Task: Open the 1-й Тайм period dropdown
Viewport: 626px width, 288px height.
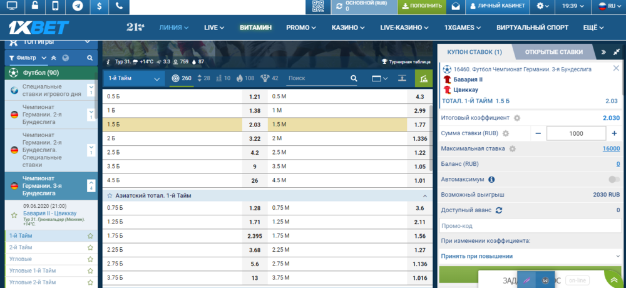Action: [x=134, y=78]
